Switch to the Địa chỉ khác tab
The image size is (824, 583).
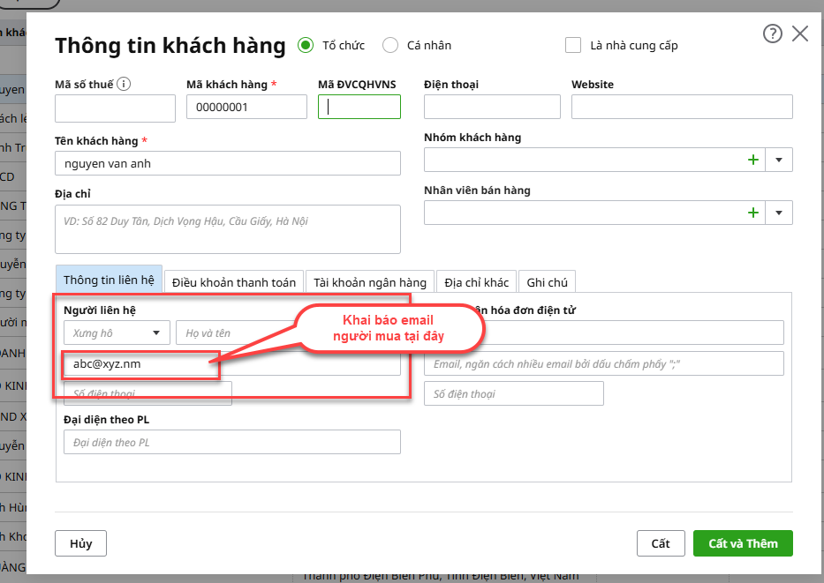[477, 282]
